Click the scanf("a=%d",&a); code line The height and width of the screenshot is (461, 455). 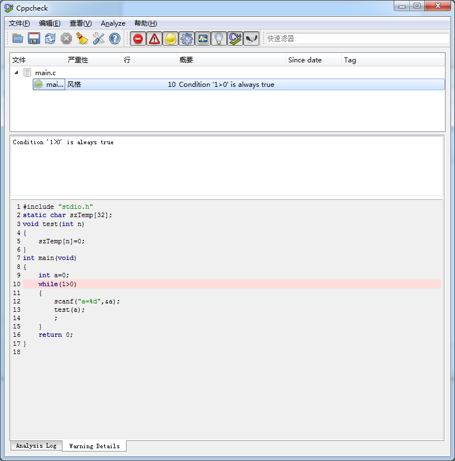87,301
